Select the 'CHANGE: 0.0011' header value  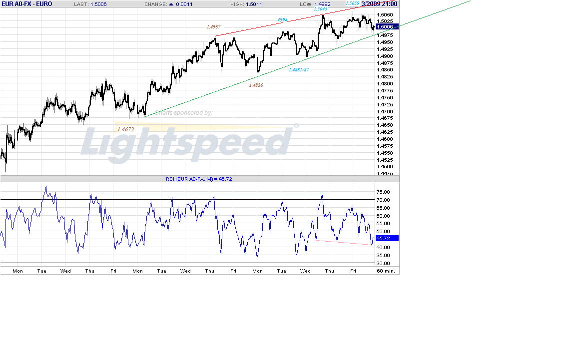click(168, 4)
